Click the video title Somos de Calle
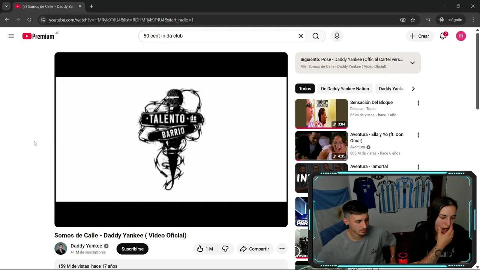This screenshot has height=270, width=480. (120, 235)
